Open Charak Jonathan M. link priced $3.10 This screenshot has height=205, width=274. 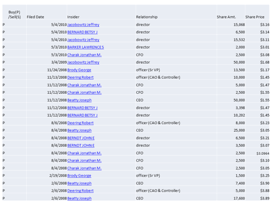click(84, 160)
